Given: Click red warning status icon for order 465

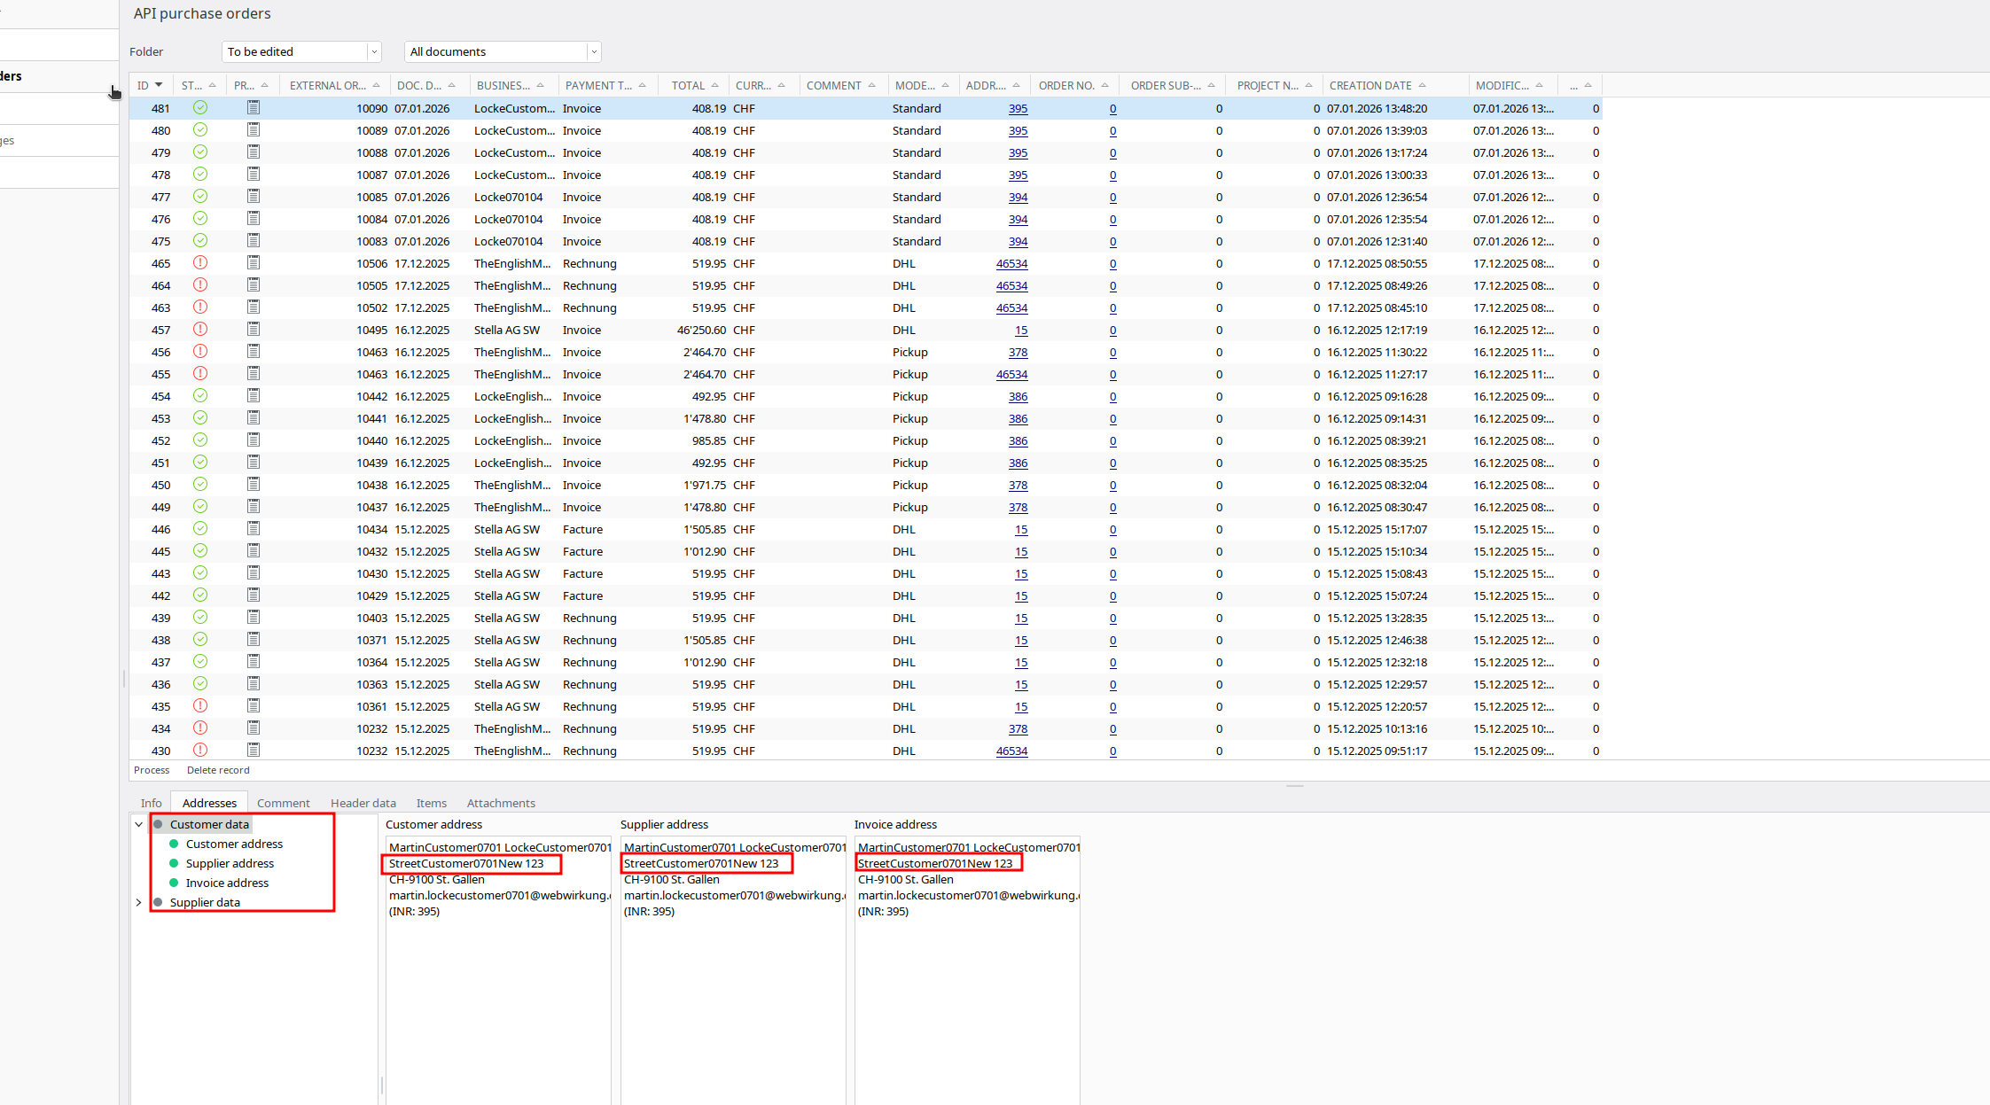Looking at the screenshot, I should click(x=200, y=263).
